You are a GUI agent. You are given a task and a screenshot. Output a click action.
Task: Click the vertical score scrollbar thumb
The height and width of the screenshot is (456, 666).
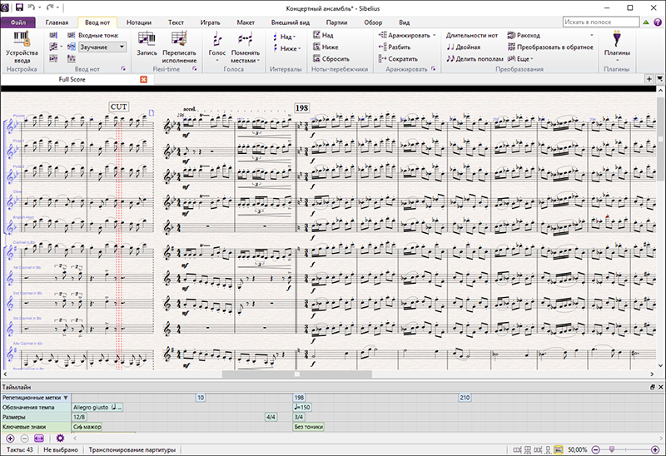pos(660,139)
